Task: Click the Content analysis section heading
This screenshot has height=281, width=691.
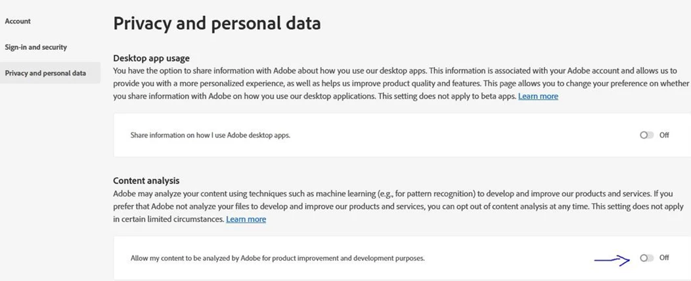Action: [146, 181]
